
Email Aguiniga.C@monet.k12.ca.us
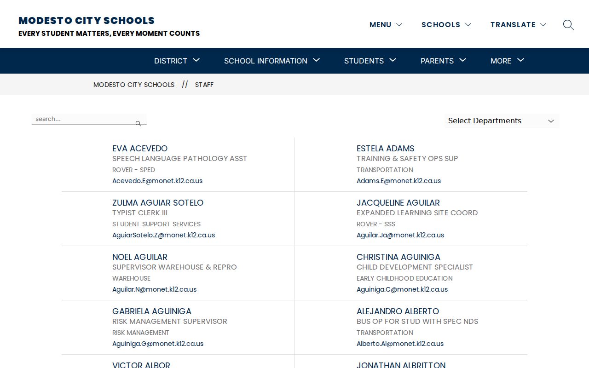(402, 289)
